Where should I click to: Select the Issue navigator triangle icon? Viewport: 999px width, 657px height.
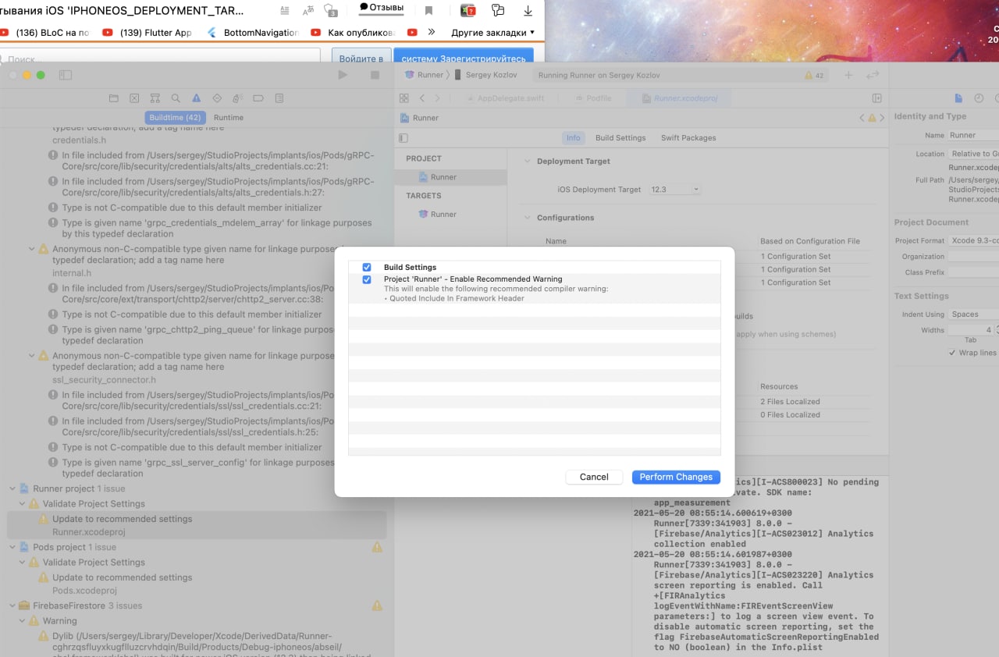pyautogui.click(x=197, y=98)
